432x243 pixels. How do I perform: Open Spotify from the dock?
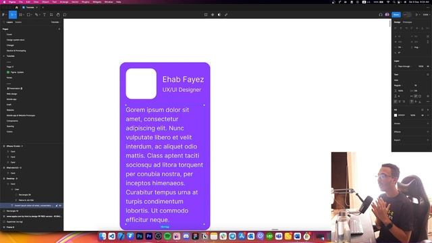[167, 236]
